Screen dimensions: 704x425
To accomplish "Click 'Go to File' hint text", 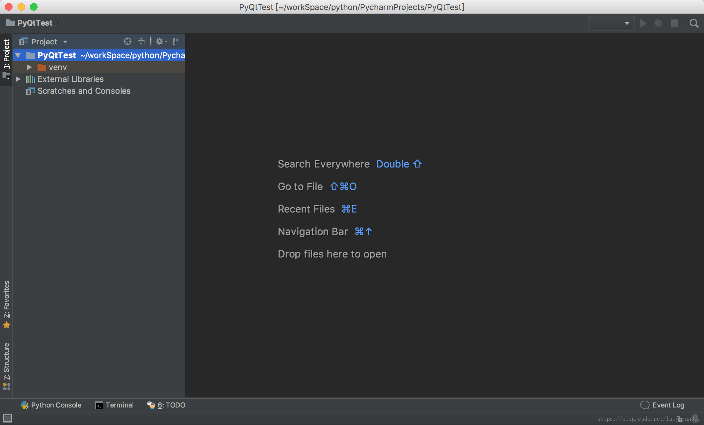I will pos(300,187).
